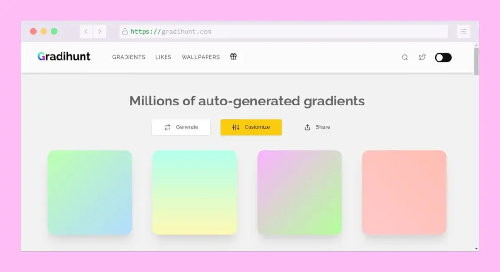This screenshot has width=500, height=272.
Task: Open the WALLPAPERS section
Action: pos(201,57)
